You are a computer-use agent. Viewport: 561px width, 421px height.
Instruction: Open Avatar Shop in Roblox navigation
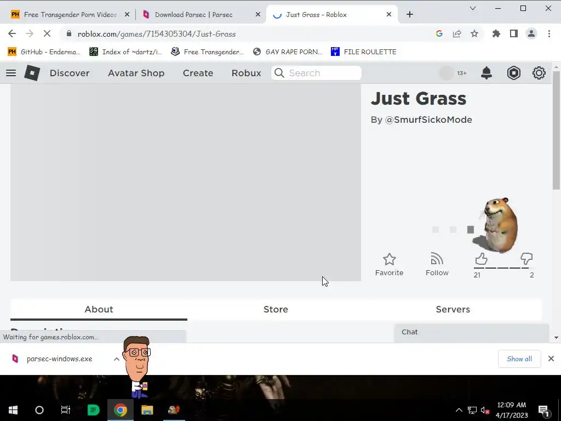coord(136,73)
